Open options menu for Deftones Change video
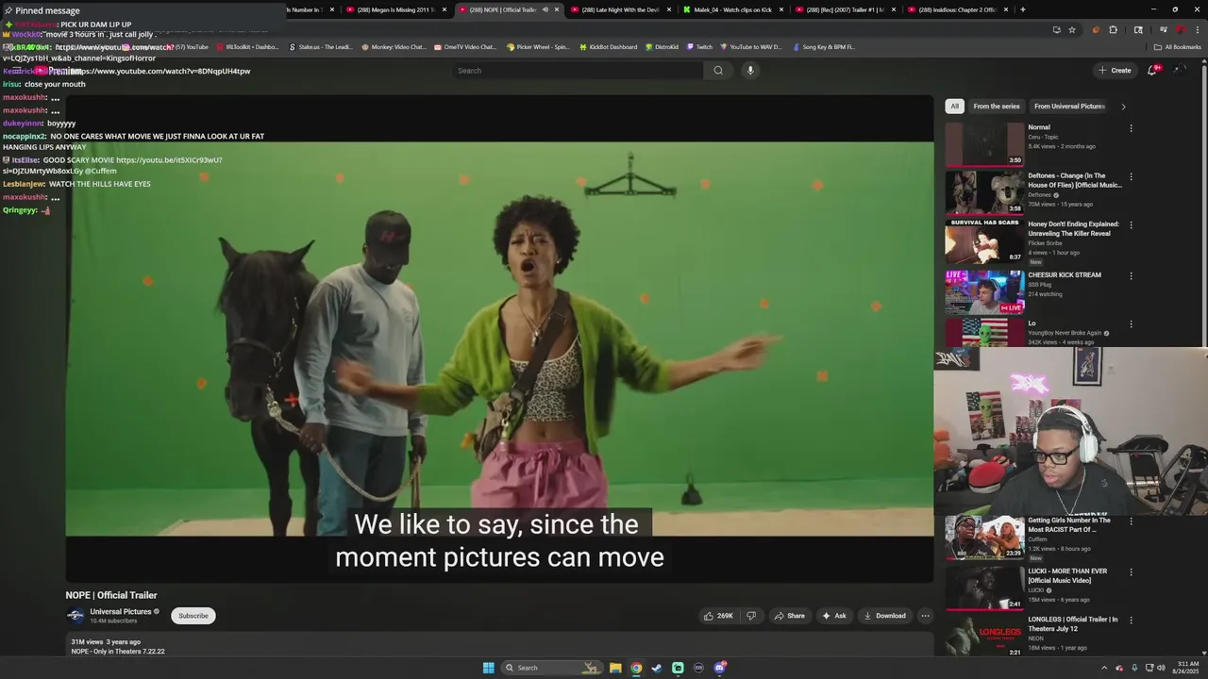The image size is (1208, 679). tap(1131, 176)
